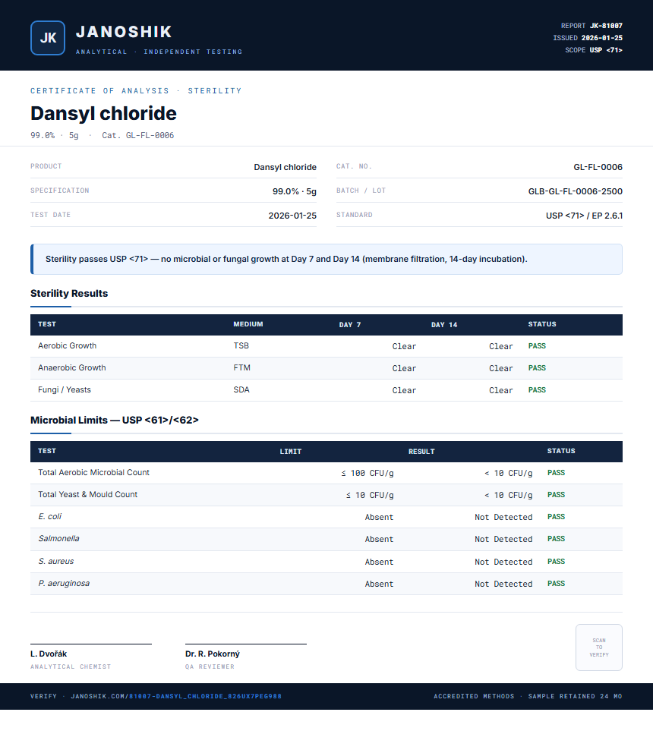Click the ≤ 100 CFU/g limit cell
Image resolution: width=653 pixels, height=731 pixels.
[x=368, y=473]
